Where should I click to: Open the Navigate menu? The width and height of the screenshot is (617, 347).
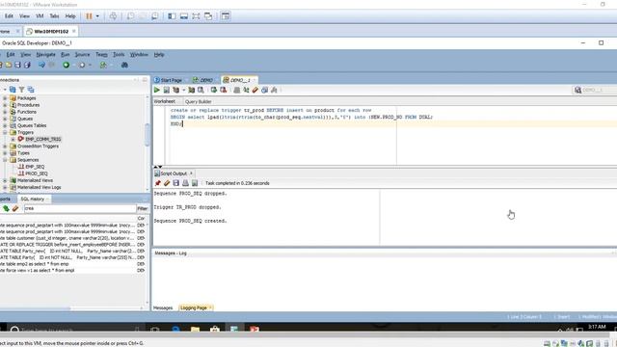point(45,54)
